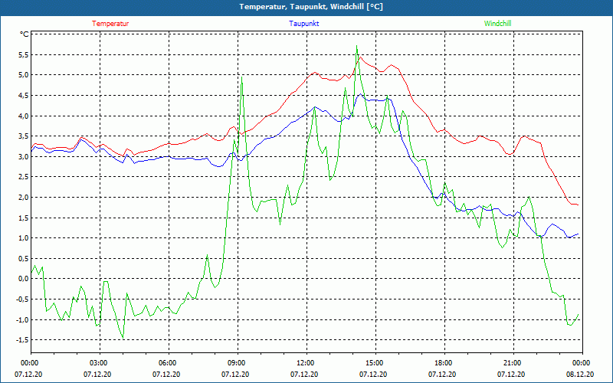Click the '1,0' y-axis value
This screenshot has width=613, height=383.
(24, 238)
